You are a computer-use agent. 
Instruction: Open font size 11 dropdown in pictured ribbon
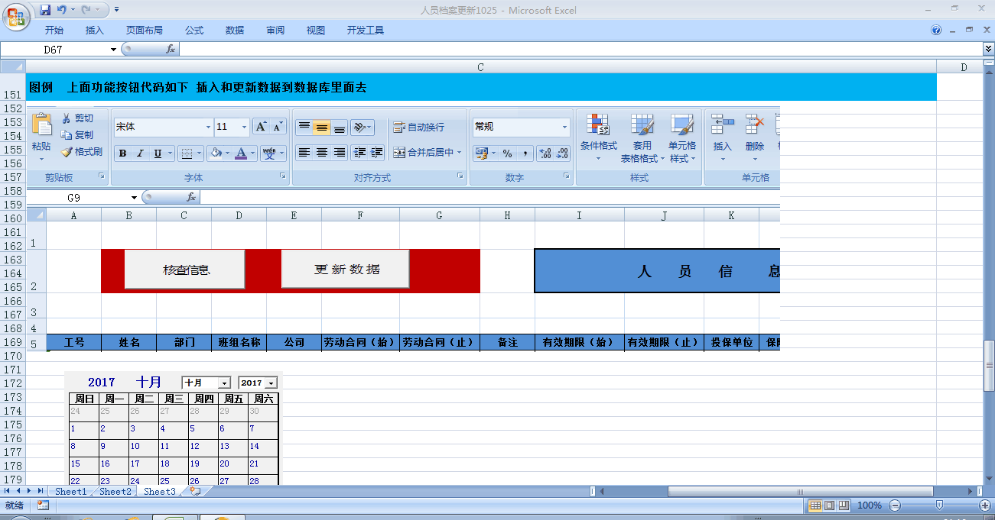pos(244,127)
